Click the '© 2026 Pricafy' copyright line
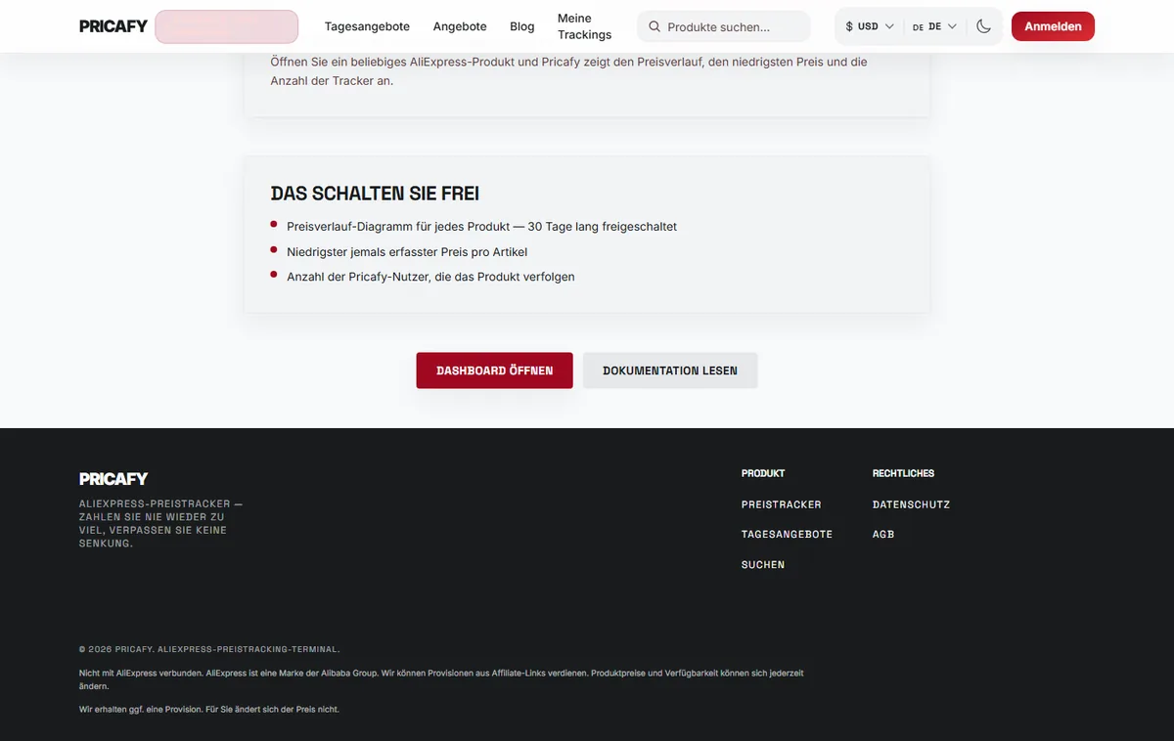This screenshot has height=741, width=1174. 209,649
